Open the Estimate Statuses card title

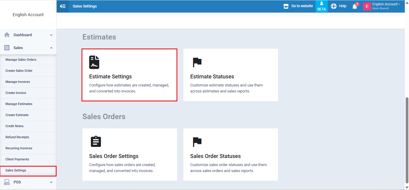[x=212, y=77]
